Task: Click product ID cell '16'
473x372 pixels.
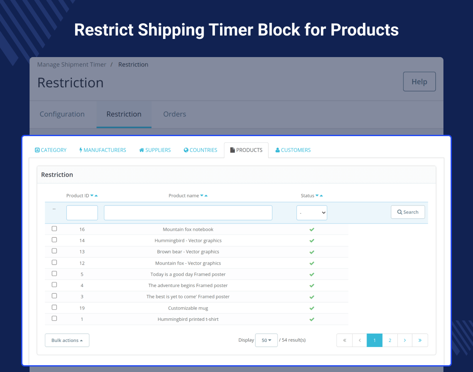Action: tap(82, 230)
